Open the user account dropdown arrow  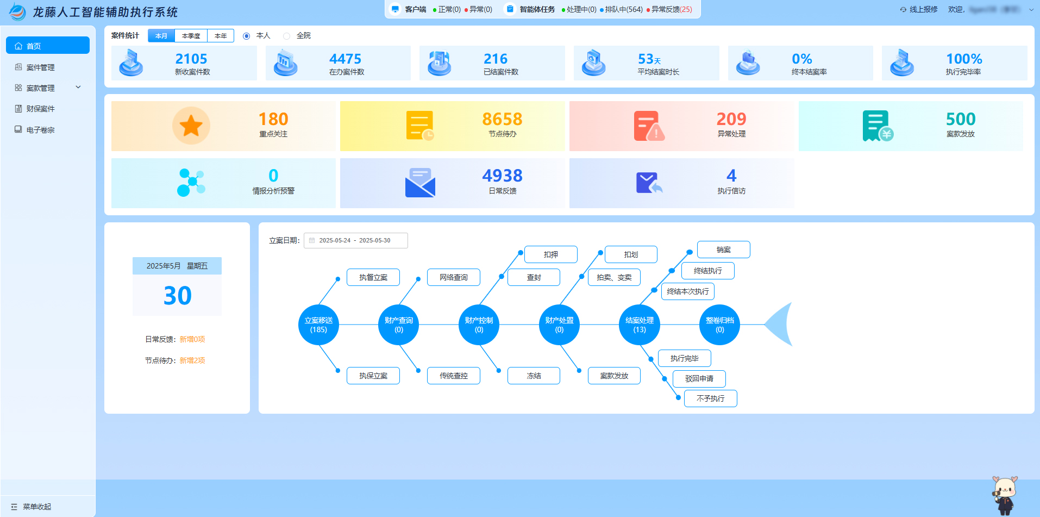tap(1031, 10)
